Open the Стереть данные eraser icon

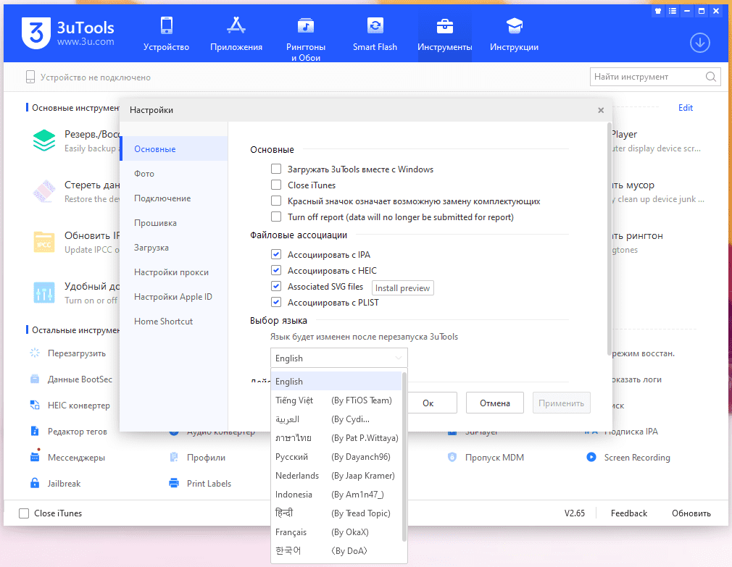point(44,191)
